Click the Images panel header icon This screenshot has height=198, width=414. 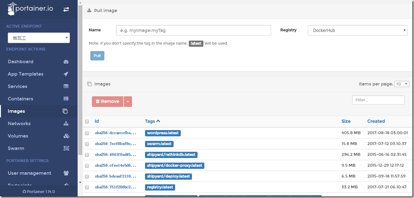coord(89,84)
